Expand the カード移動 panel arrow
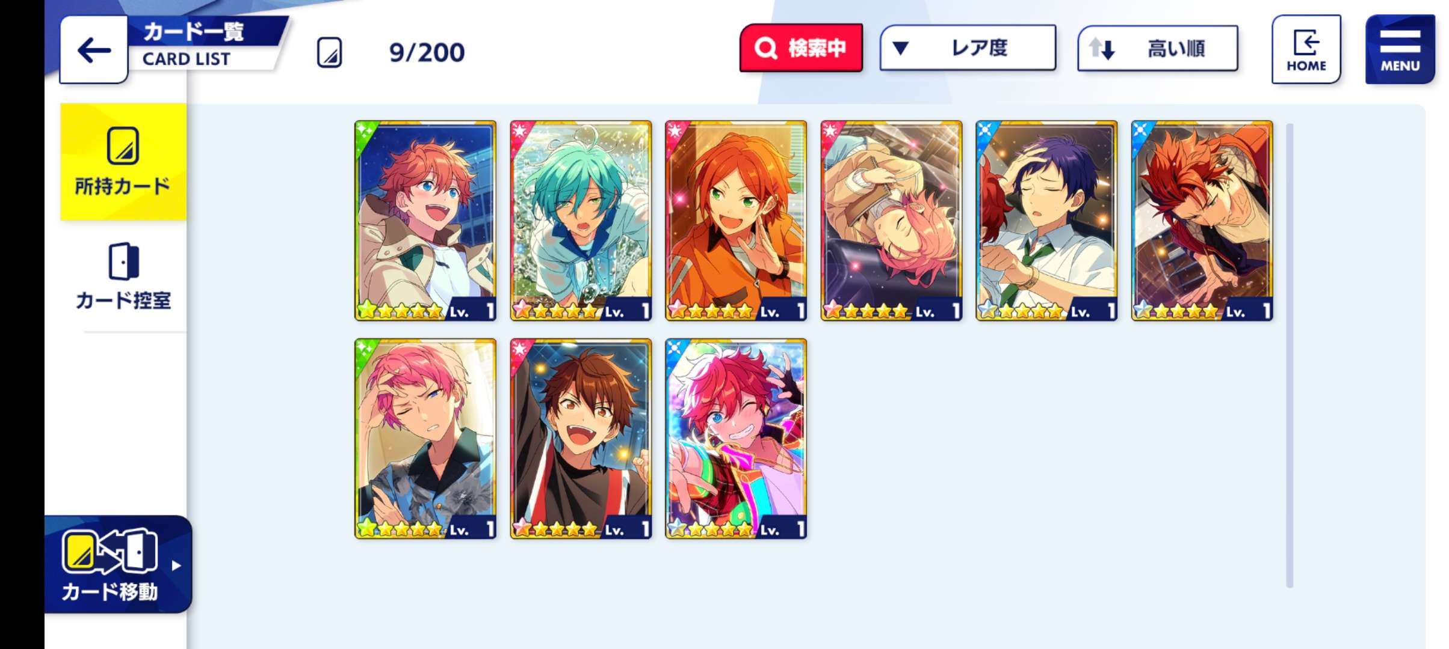Viewport: 1449px width, 649px height. (176, 565)
